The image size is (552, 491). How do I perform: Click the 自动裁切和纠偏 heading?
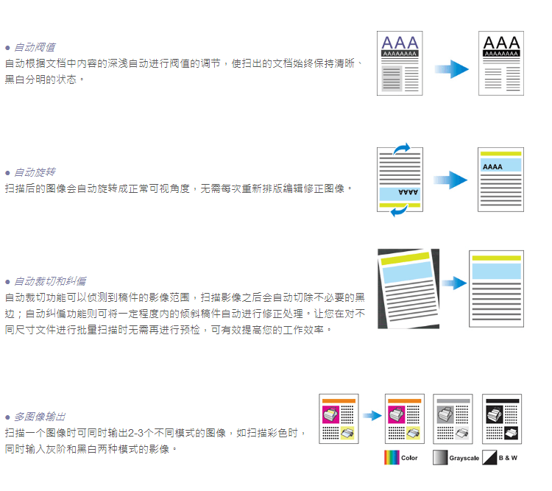[x=50, y=281]
